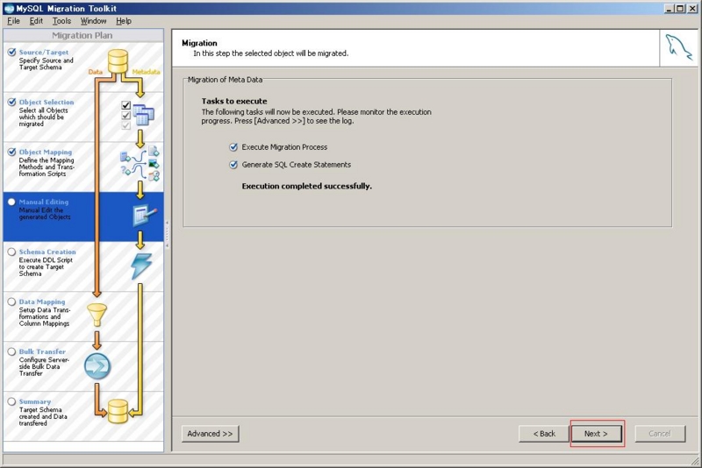Image resolution: width=702 pixels, height=468 pixels.
Task: Click the Object Selection tables icon
Action: (143, 115)
